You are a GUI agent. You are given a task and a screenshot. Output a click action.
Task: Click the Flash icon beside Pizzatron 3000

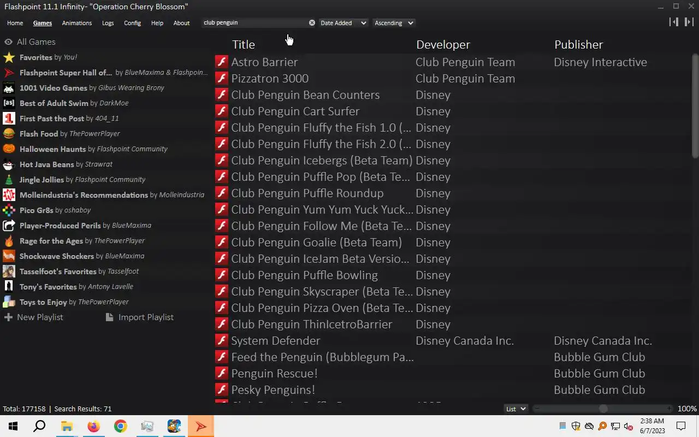(221, 78)
